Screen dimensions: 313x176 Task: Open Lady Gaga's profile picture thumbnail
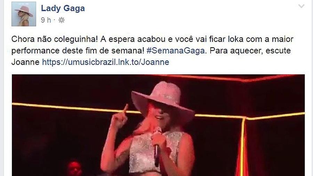(x=24, y=14)
